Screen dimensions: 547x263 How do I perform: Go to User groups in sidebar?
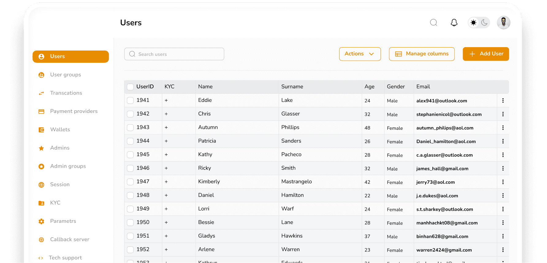point(66,75)
